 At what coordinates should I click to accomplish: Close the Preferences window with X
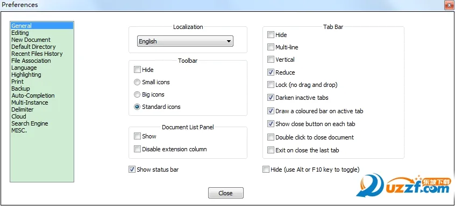pyautogui.click(x=449, y=5)
